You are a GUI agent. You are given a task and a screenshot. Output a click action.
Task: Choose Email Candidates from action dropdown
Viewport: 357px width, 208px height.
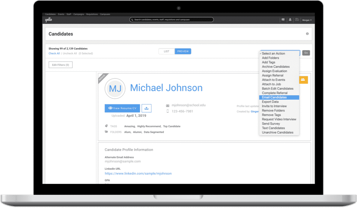coord(274,98)
